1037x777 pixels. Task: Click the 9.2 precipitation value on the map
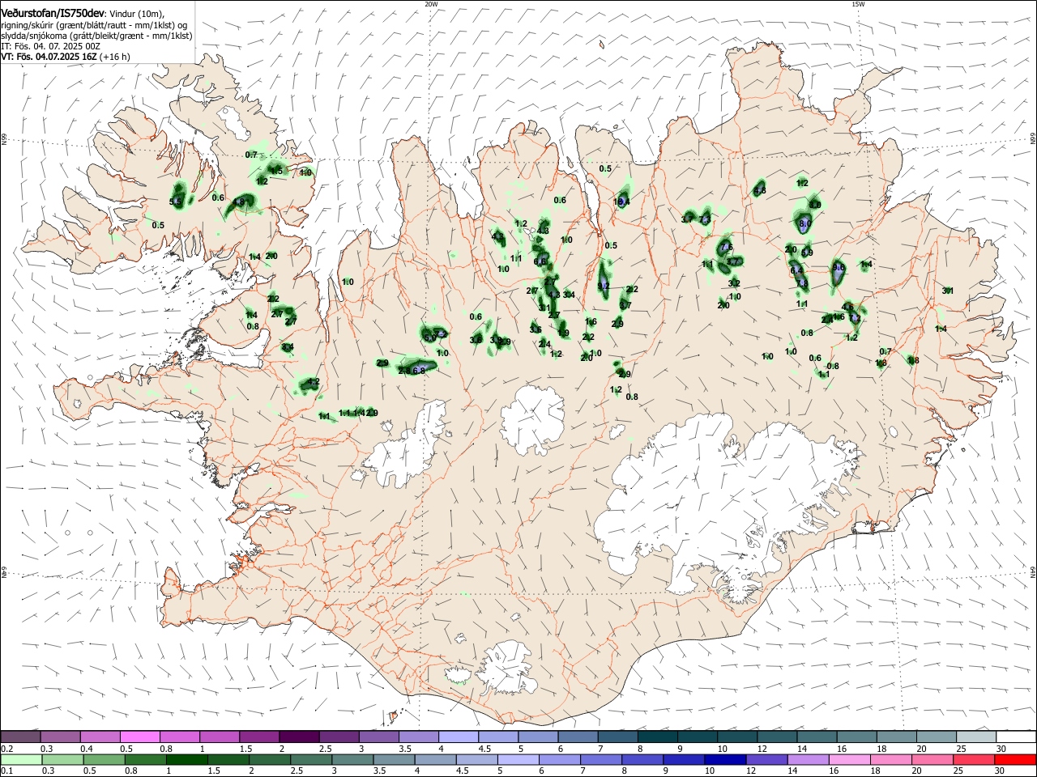pos(604,286)
